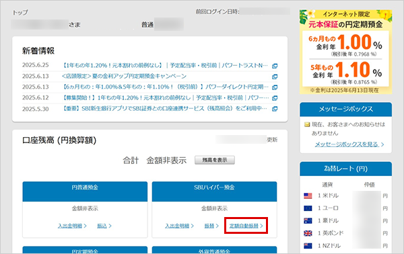Click the Australian flag for 1 豪ドル

[308, 220]
